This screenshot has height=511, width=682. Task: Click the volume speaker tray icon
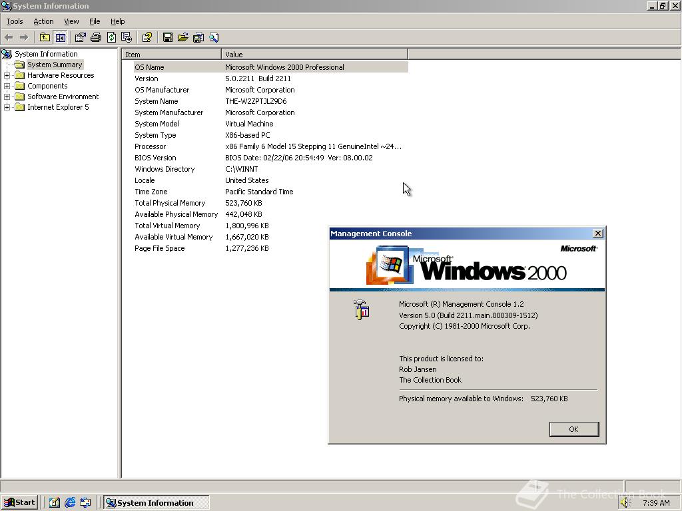point(625,503)
